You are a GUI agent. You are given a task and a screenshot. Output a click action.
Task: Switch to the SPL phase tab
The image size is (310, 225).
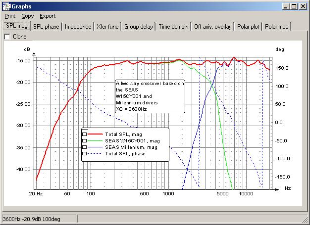(x=46, y=27)
